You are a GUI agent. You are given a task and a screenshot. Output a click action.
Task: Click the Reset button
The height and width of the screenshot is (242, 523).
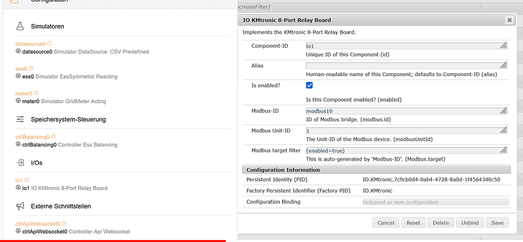coord(414,223)
